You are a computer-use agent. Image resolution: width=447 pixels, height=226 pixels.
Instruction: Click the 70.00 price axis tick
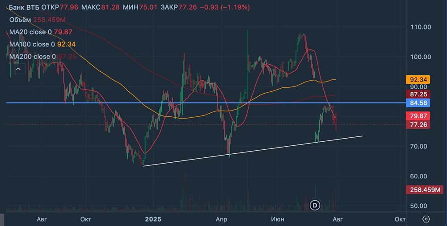[419, 146]
